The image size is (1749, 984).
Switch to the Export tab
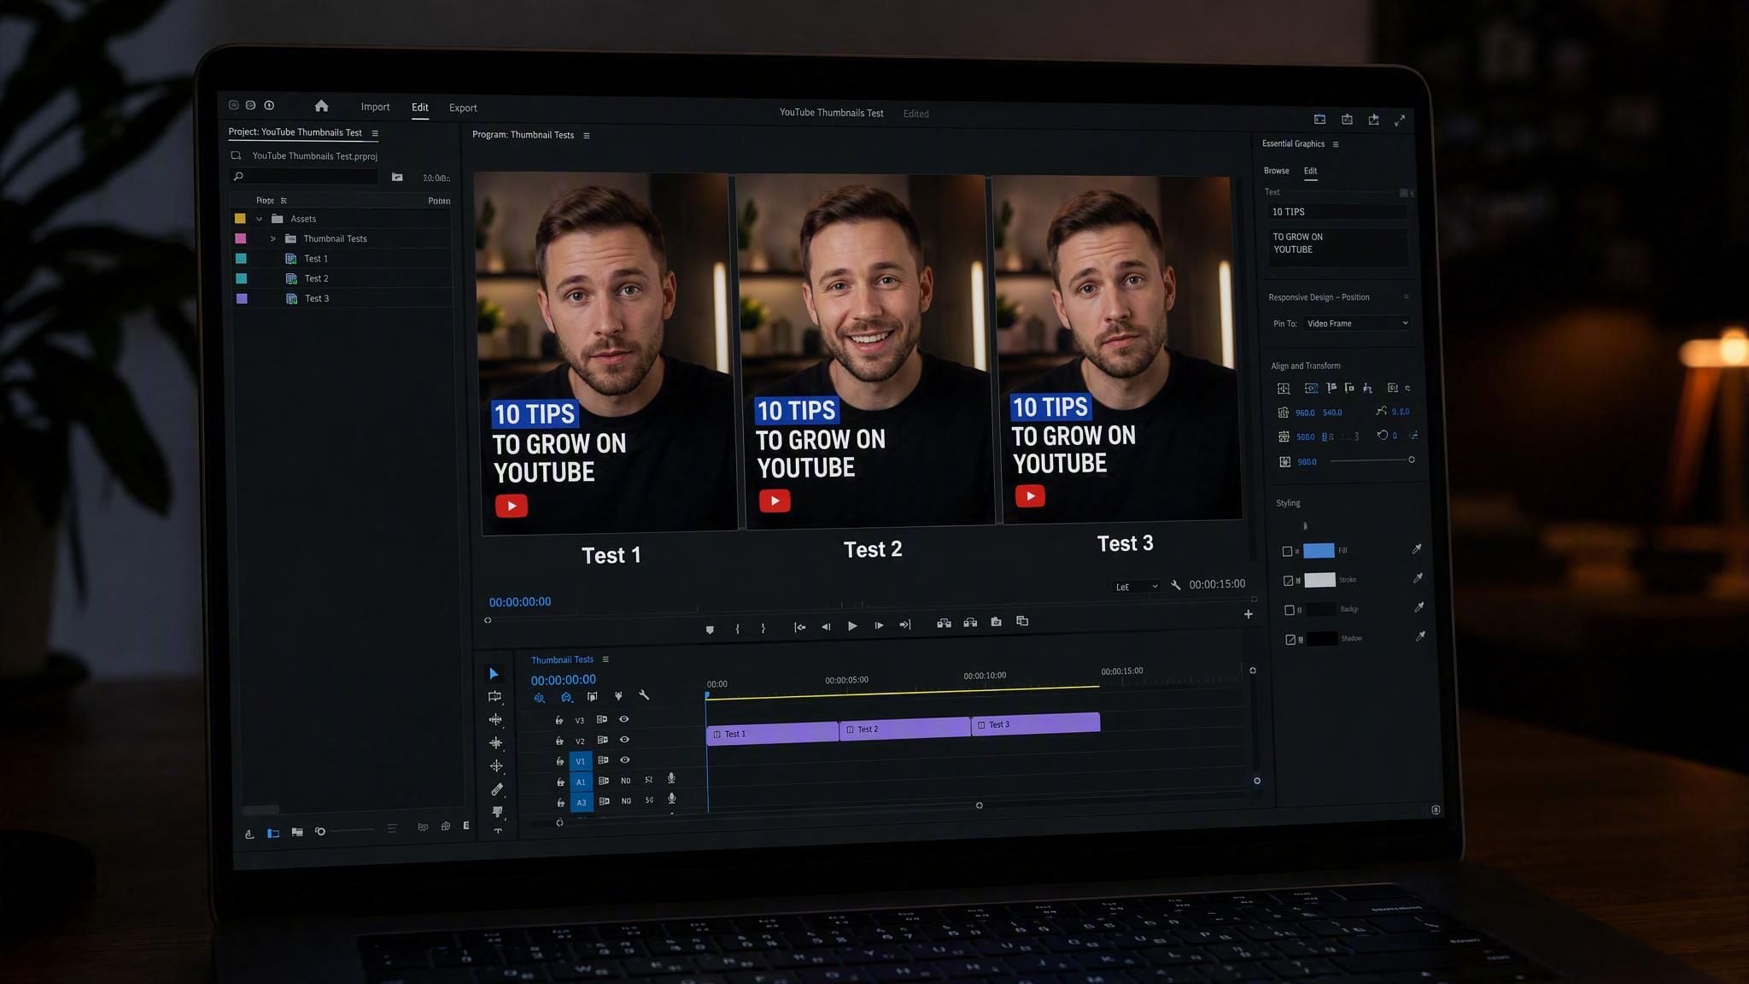click(x=463, y=108)
